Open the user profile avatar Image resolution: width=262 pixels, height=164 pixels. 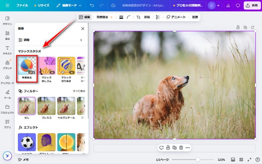(x=211, y=6)
